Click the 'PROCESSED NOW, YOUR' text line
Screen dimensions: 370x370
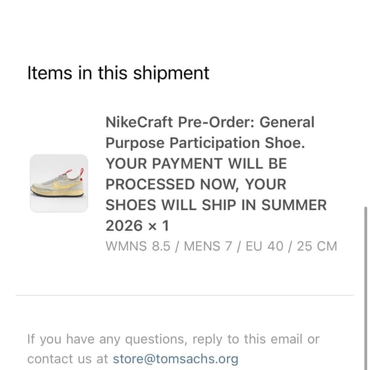[196, 184]
